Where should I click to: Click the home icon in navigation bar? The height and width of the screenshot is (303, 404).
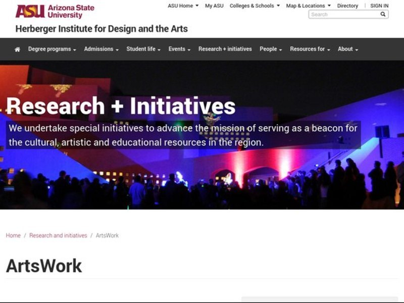coord(17,49)
